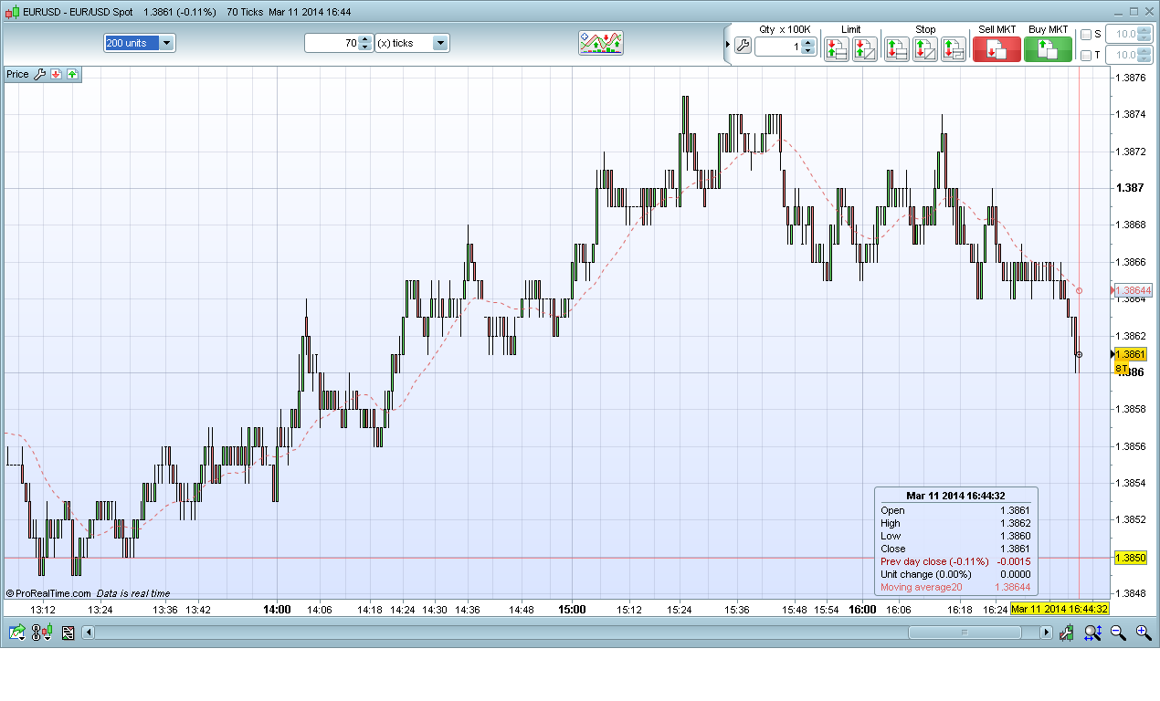1160x701 pixels.
Task: Open the 200 units dropdown
Action: pyautogui.click(x=140, y=43)
